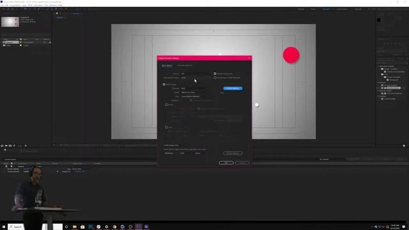Click Cancel in Output Module Settings
409x230 pixels.
(242, 163)
